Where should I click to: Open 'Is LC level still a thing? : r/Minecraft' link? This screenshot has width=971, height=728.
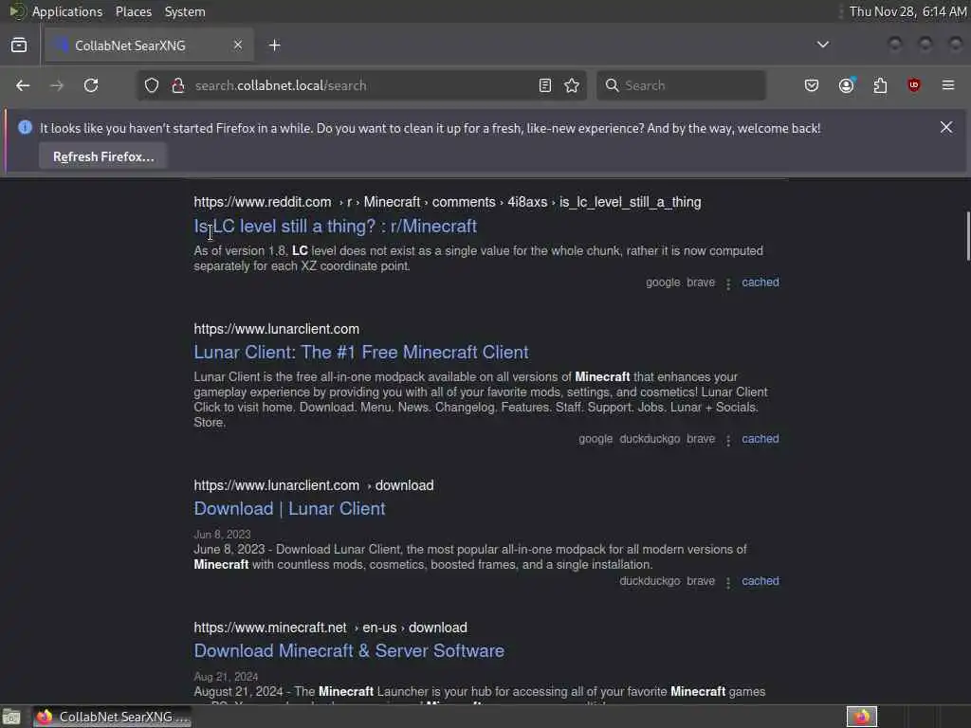point(335,227)
